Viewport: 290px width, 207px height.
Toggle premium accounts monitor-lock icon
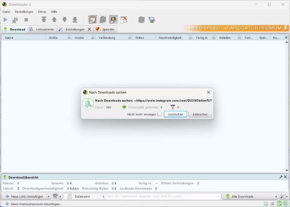[113, 20]
